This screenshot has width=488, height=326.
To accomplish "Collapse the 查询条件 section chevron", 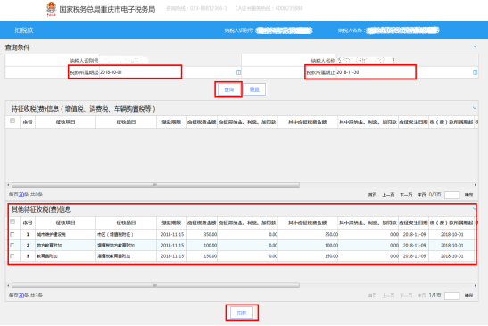I will coord(475,46).
